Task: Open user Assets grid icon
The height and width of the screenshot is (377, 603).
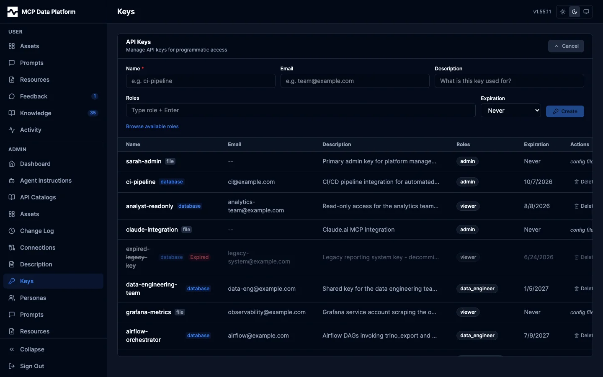Action: coord(12,46)
